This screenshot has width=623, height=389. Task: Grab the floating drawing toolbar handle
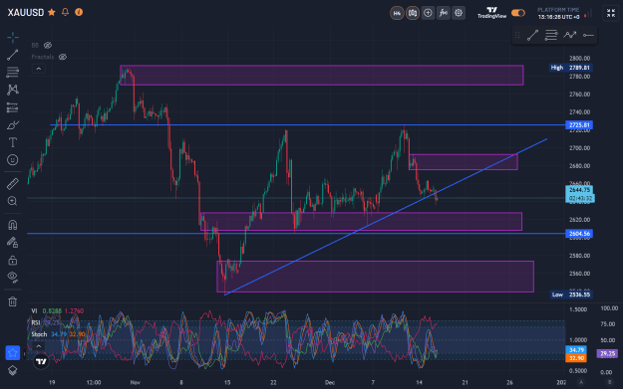coord(517,35)
